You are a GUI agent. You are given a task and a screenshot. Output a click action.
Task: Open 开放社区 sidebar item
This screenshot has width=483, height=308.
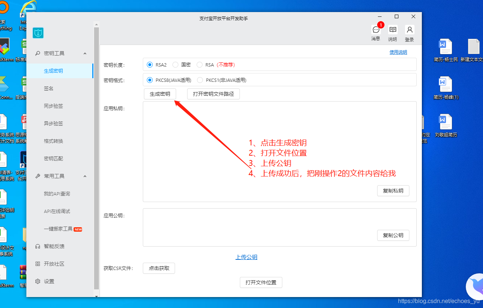point(60,264)
